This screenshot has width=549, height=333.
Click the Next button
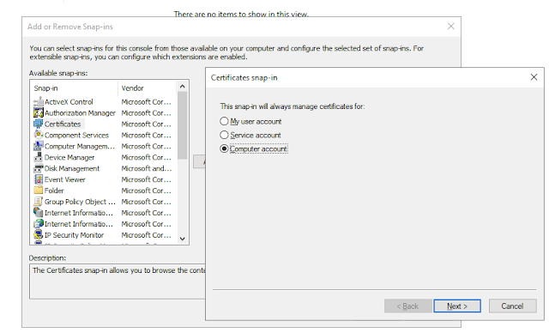click(x=457, y=306)
